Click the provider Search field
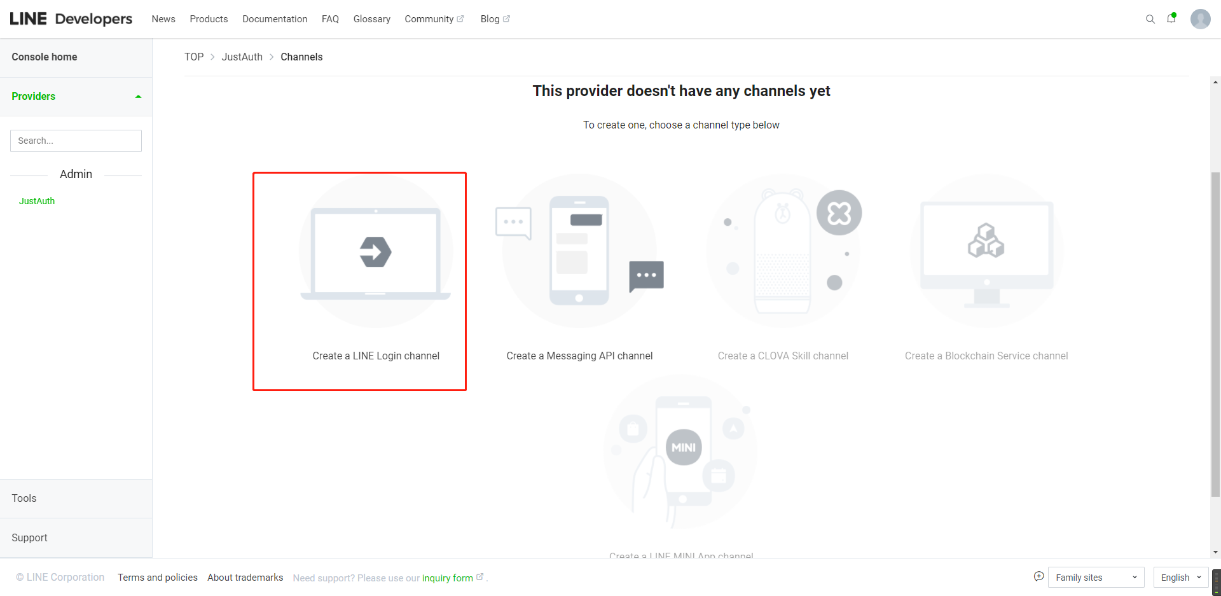The height and width of the screenshot is (596, 1221). coord(76,141)
